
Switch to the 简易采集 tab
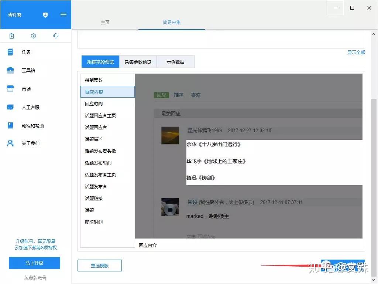[x=171, y=23]
